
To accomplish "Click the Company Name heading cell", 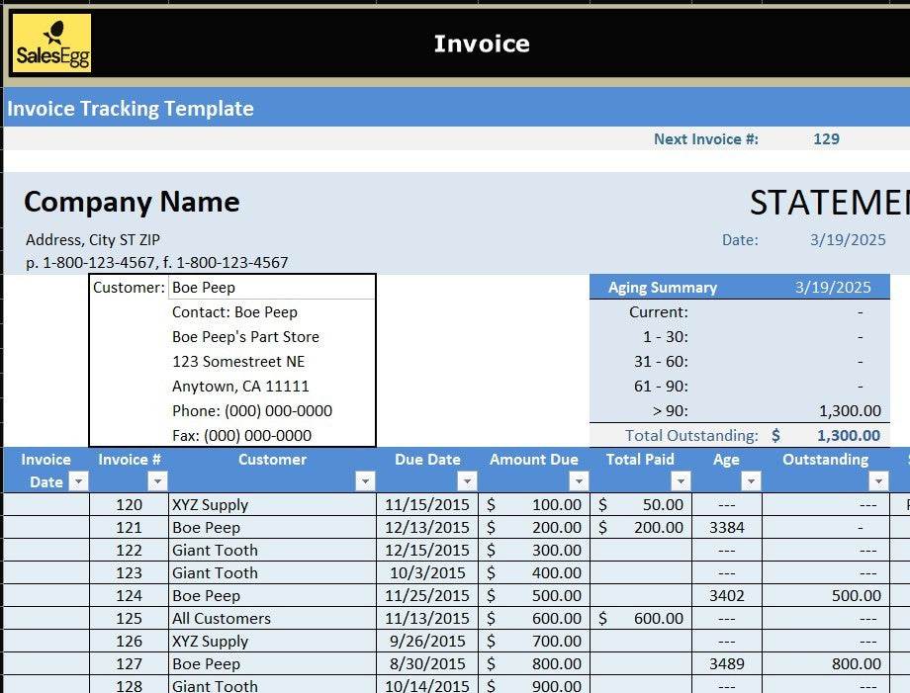I will point(132,202).
